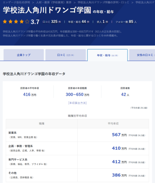Click the 平均年齢 29.3歳 note under 回答者数
Image resolution: width=155 pixels, height=183 pixels.
point(139,108)
